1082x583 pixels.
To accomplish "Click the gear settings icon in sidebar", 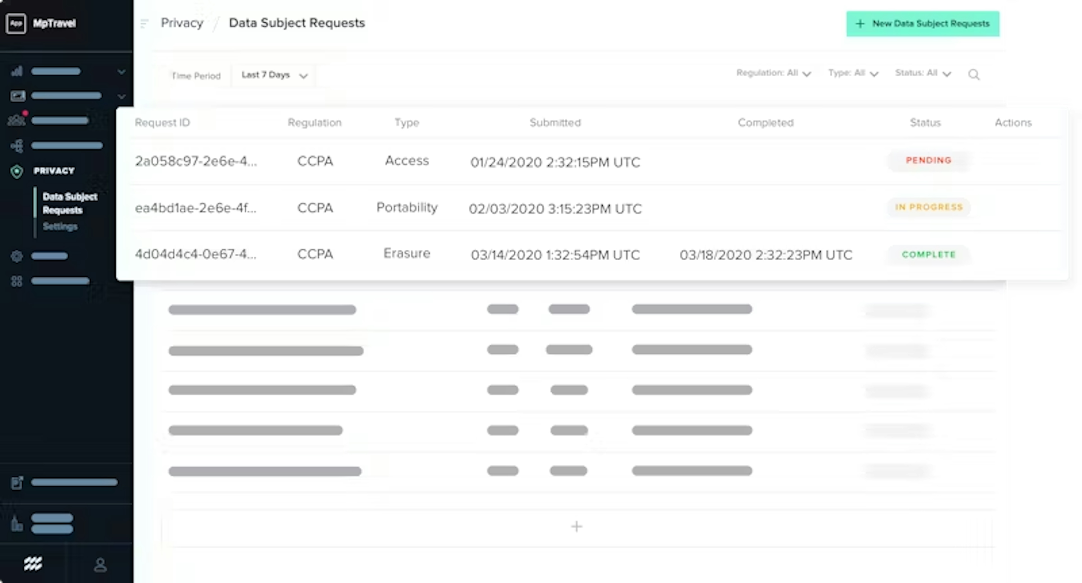I will (17, 256).
